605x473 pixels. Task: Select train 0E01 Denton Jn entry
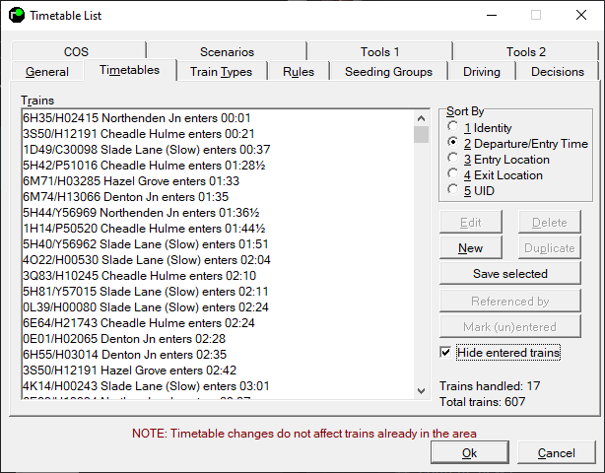(123, 339)
